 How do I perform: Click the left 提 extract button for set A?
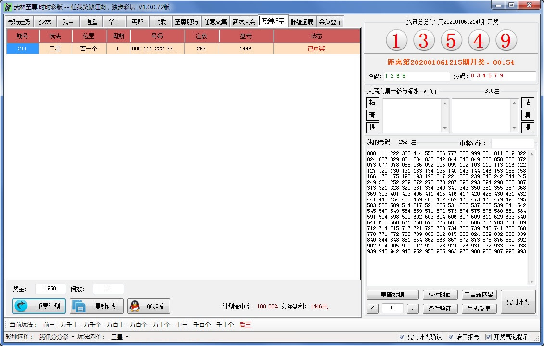(372, 127)
